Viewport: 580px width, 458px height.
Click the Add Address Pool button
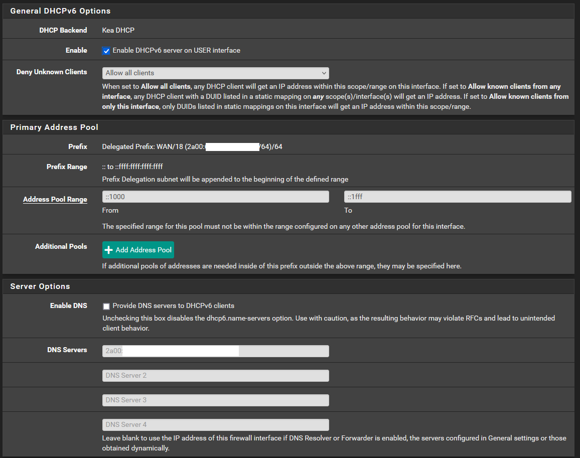138,250
